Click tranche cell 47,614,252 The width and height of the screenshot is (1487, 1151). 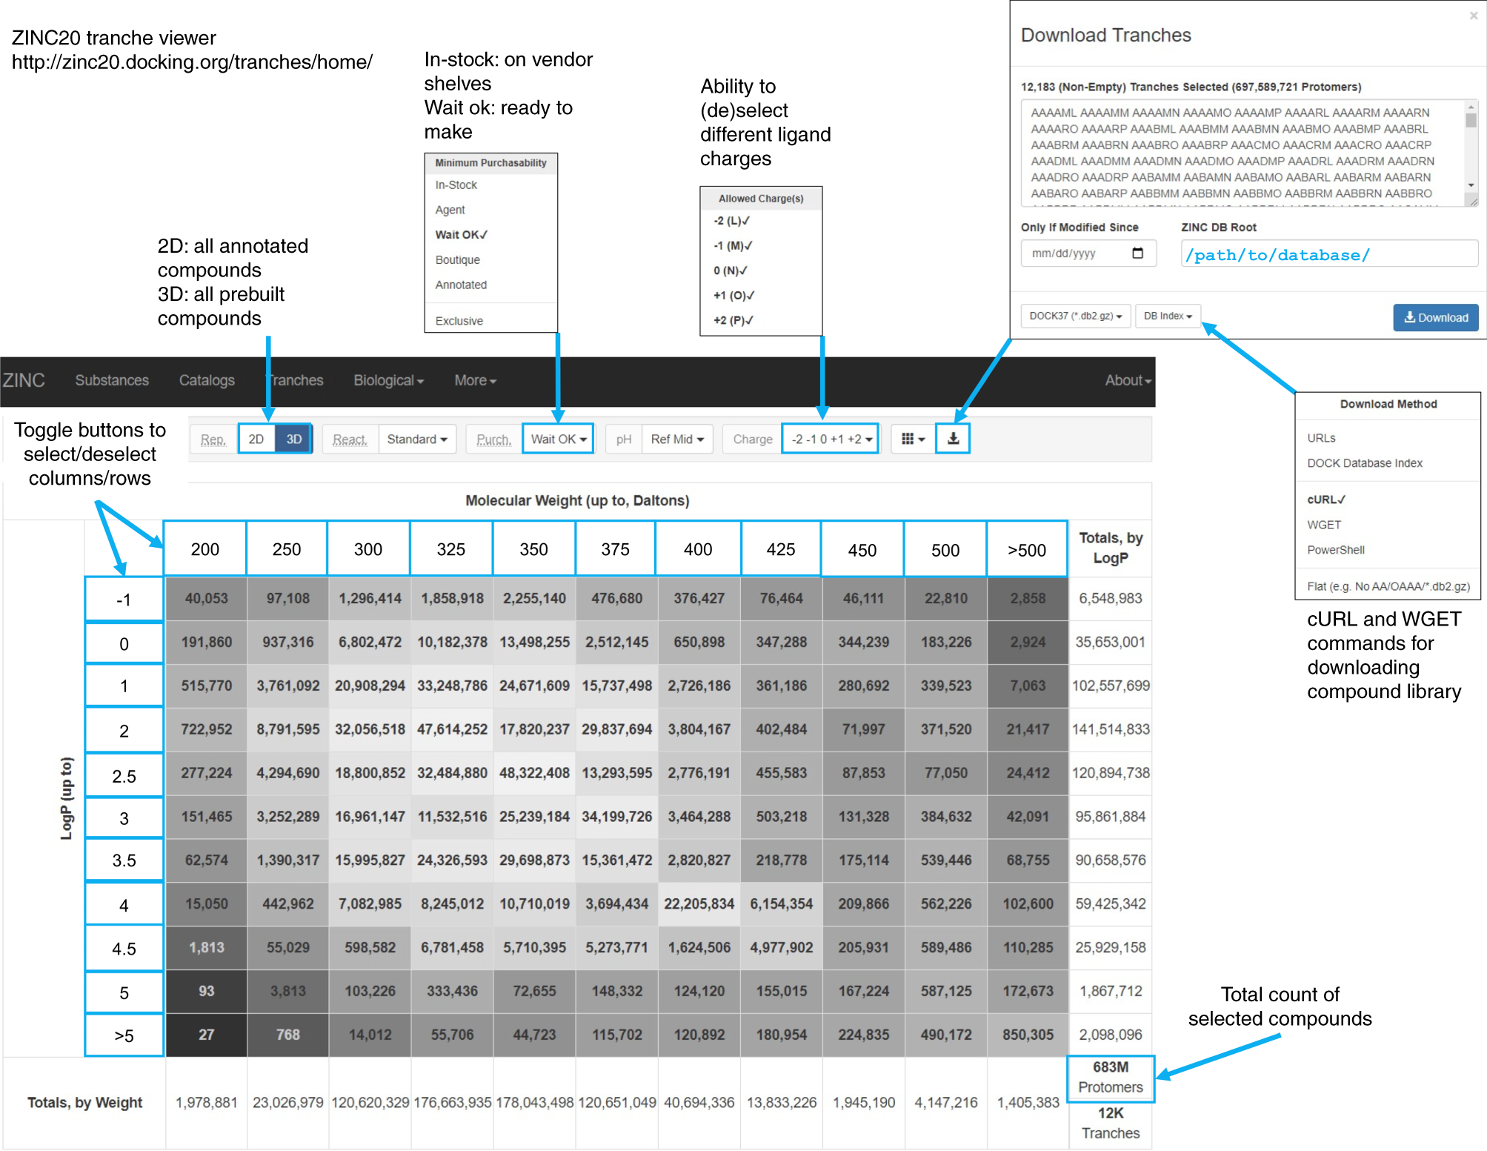452,729
